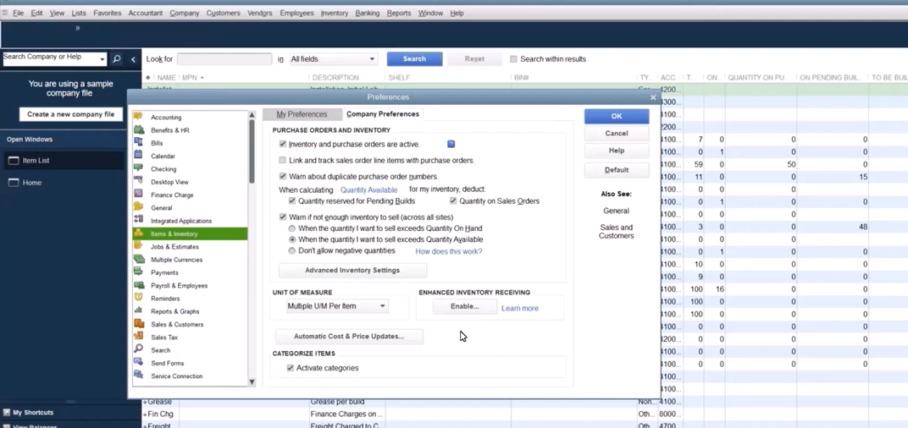Open the Calendar preferences icon
This screenshot has height=428, width=908.
(139, 156)
